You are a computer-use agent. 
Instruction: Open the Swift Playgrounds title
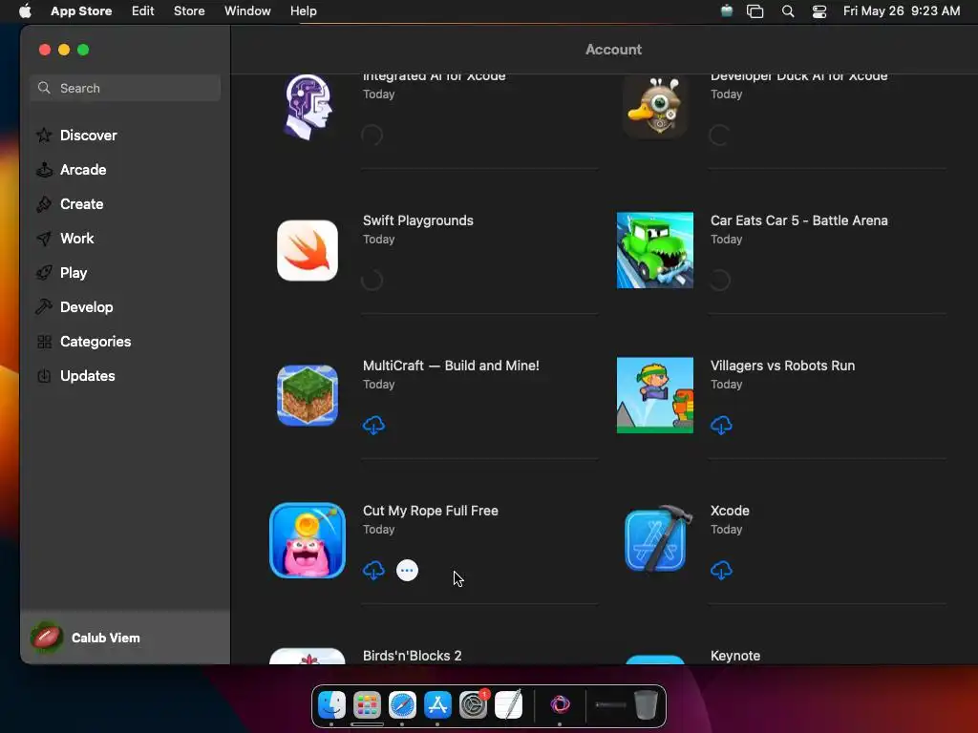(x=418, y=220)
